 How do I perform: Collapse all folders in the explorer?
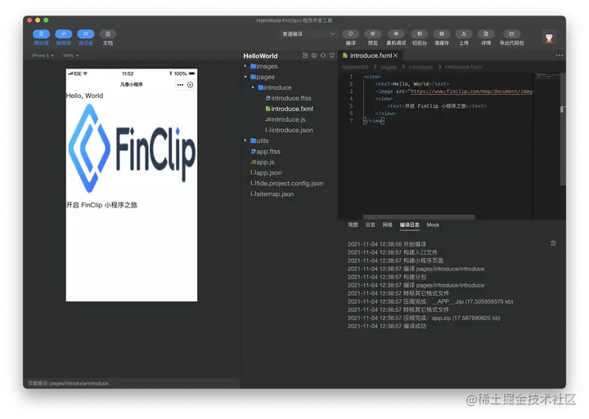click(332, 56)
